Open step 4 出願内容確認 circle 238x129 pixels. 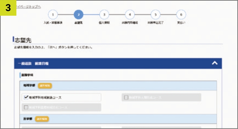coord(130,15)
